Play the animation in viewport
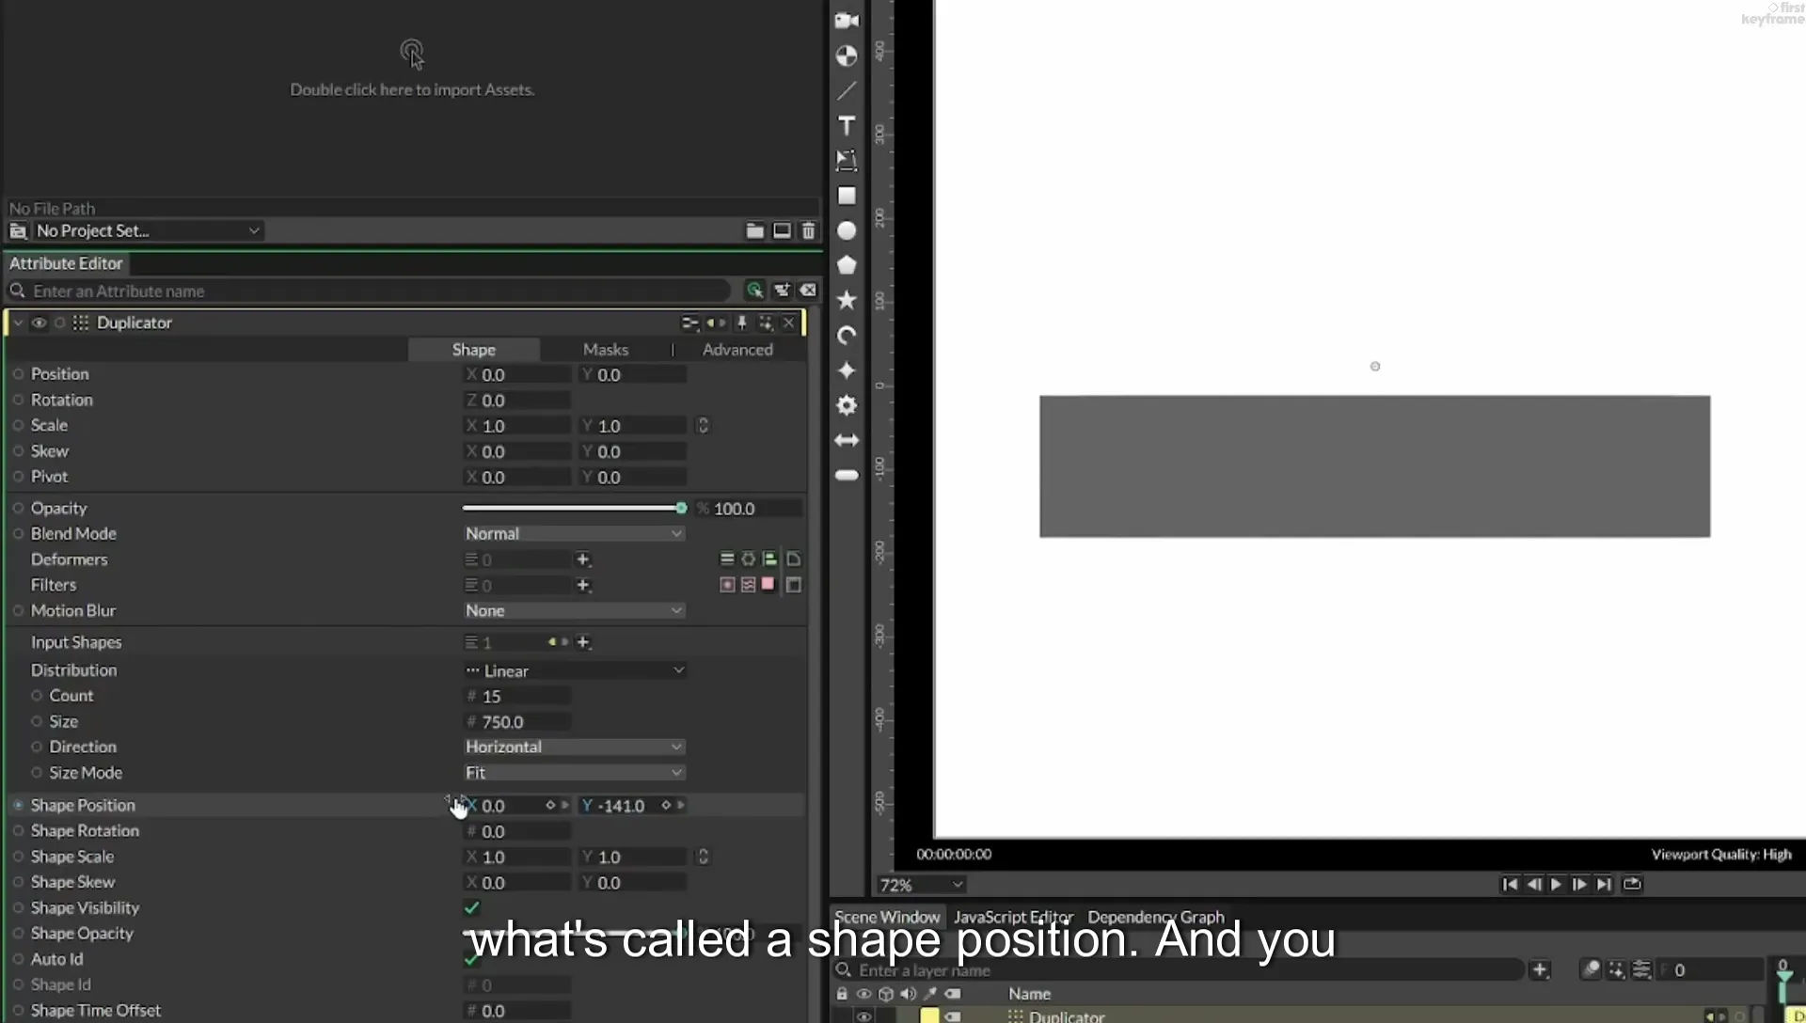1806x1023 pixels. click(1556, 884)
